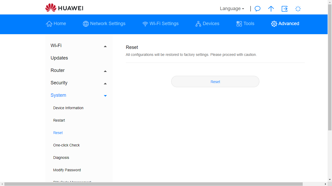The width and height of the screenshot is (332, 186).
Task: Click the horizontal scrollbar at the bottom
Action: pos(153,184)
